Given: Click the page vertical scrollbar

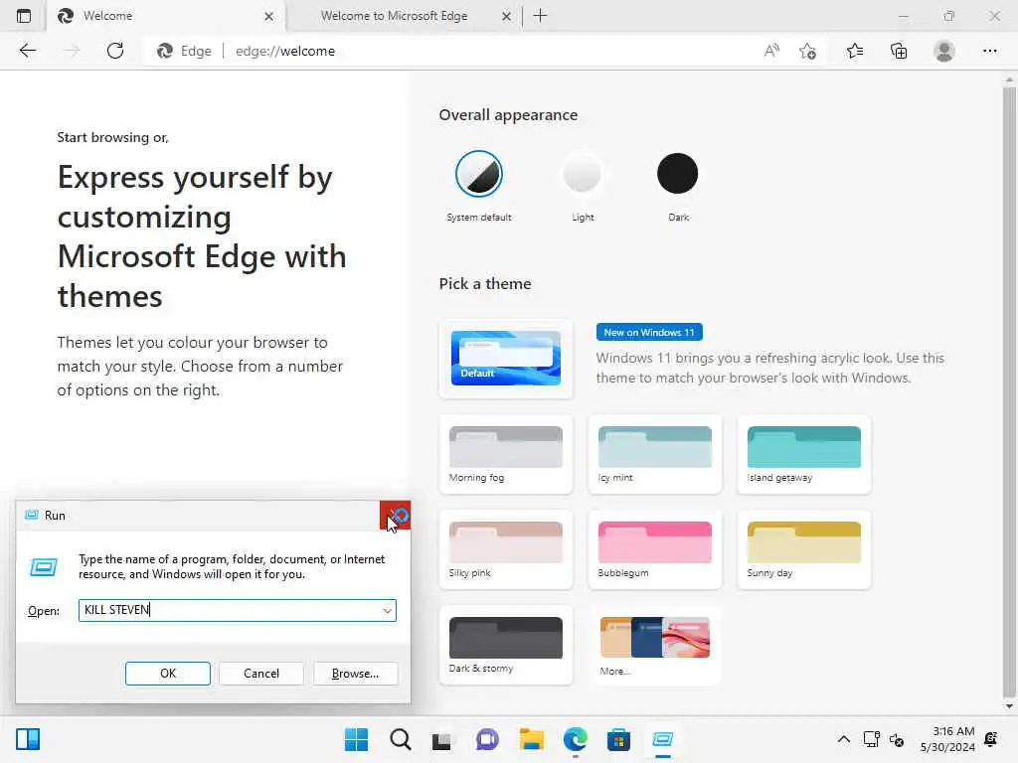Looking at the screenshot, I should pyautogui.click(x=1009, y=392).
